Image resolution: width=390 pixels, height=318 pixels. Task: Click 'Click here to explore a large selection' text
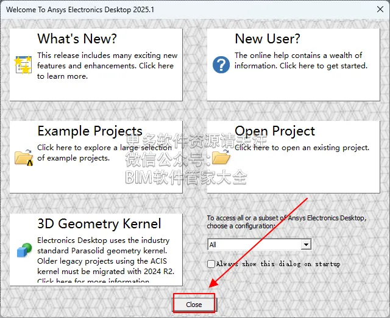[x=104, y=148]
